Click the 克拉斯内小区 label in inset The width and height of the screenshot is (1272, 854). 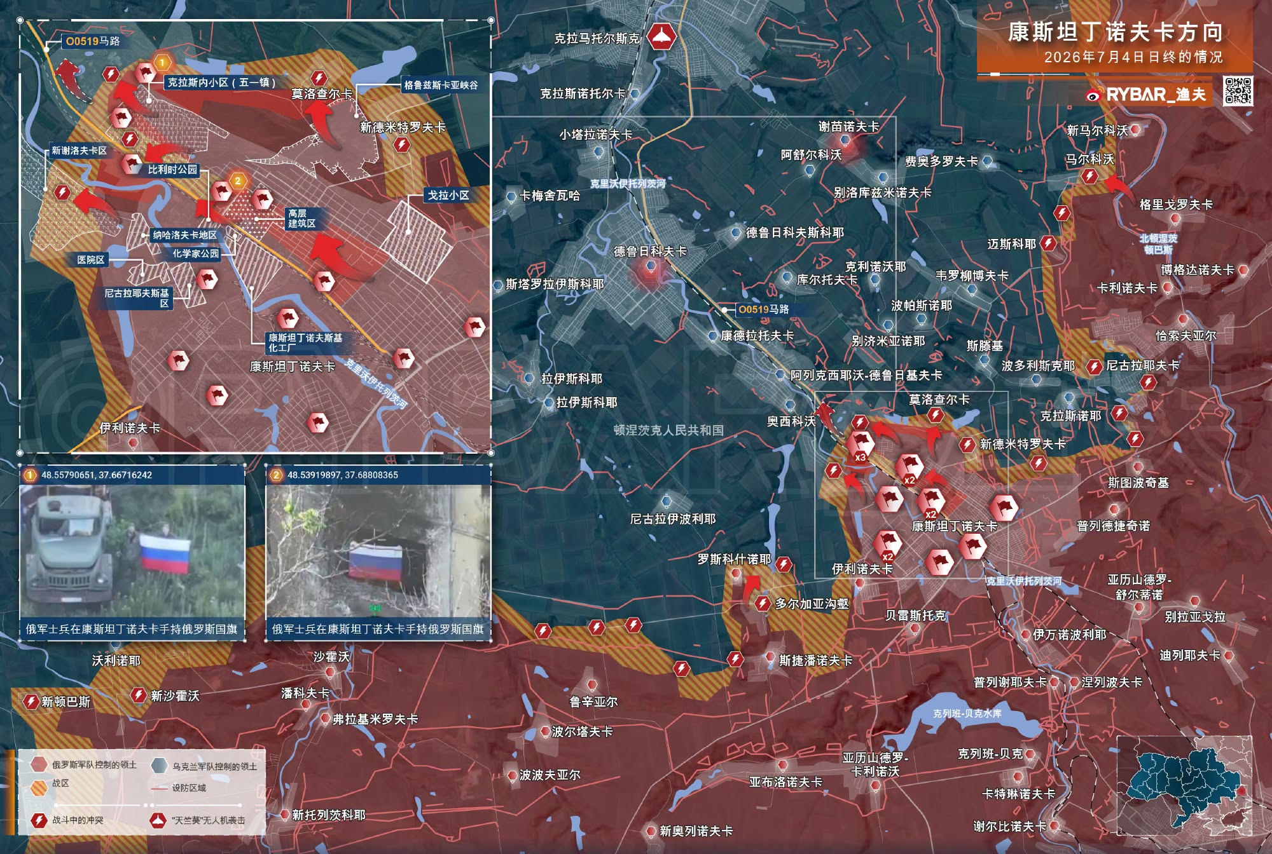[x=221, y=82]
